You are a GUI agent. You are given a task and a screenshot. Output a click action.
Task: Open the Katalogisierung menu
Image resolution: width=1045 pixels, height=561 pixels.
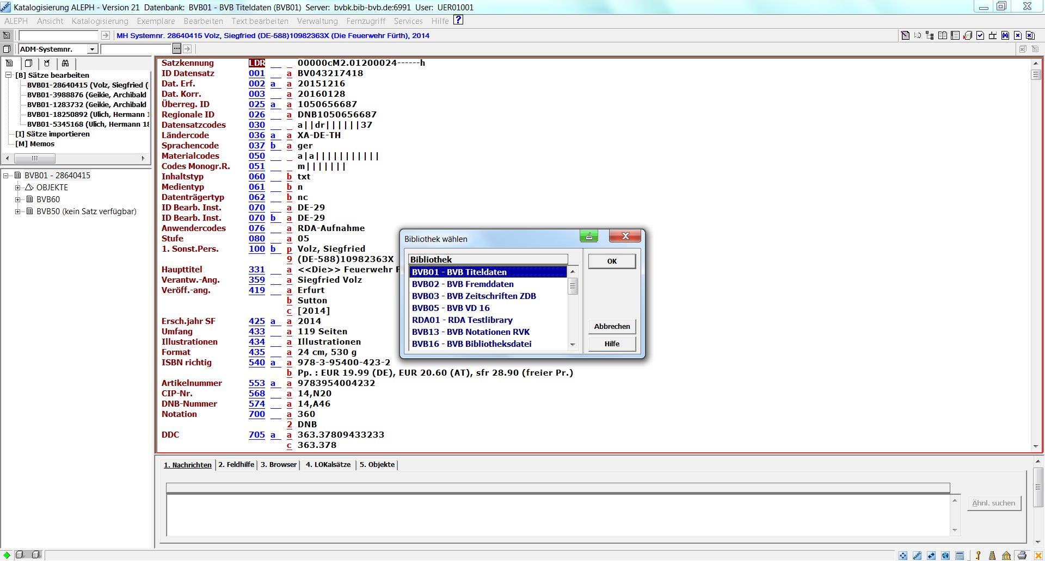point(100,21)
